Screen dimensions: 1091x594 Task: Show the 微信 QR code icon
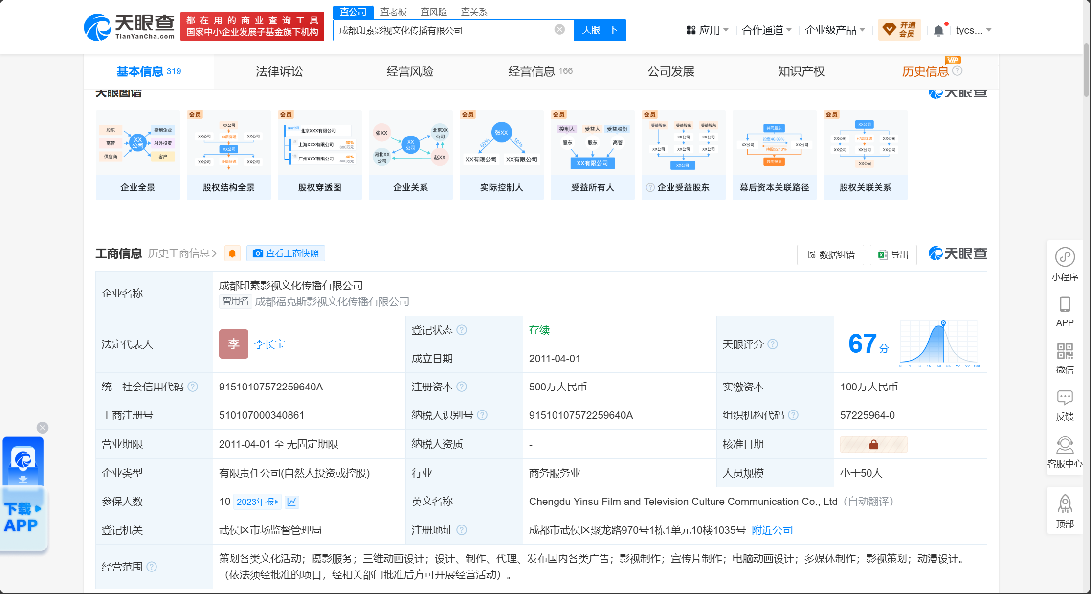[1065, 351]
